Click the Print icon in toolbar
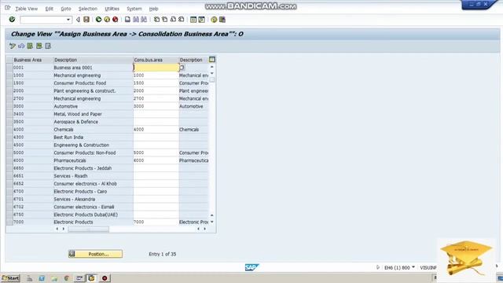The image size is (503, 283). [127, 20]
